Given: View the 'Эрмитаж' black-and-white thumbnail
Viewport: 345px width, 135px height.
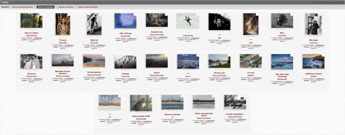Looking at the screenshot, I should click(x=94, y=24).
